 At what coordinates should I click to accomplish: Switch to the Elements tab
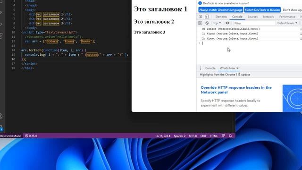221,17
